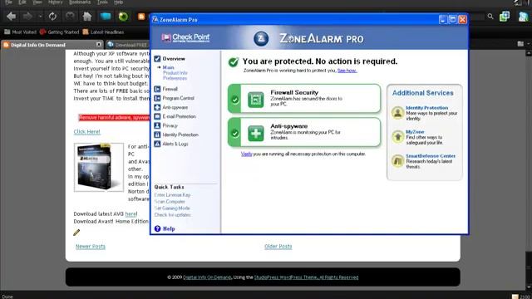Click the See how link
Image resolution: width=532 pixels, height=299 pixels.
coord(347,71)
